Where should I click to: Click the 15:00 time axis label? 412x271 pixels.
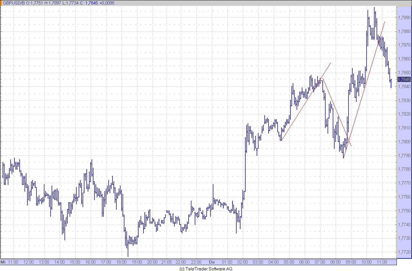tap(75, 262)
